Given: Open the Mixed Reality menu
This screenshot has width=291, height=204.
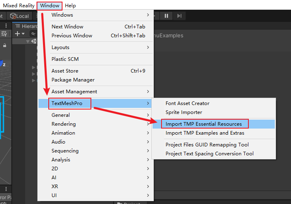Looking at the screenshot, I should pyautogui.click(x=19, y=6).
